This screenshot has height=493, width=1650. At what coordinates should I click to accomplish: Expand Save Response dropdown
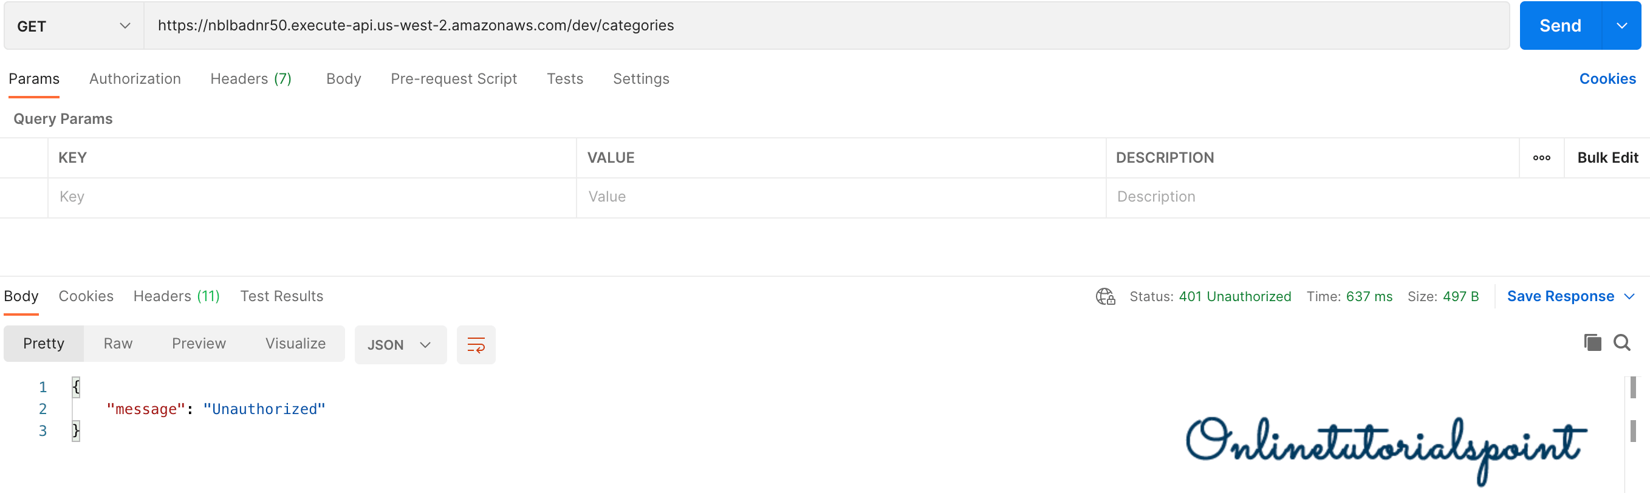[1629, 296]
